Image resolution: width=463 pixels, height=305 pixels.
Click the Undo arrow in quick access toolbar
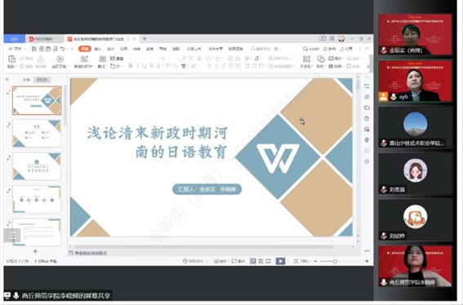pos(62,49)
